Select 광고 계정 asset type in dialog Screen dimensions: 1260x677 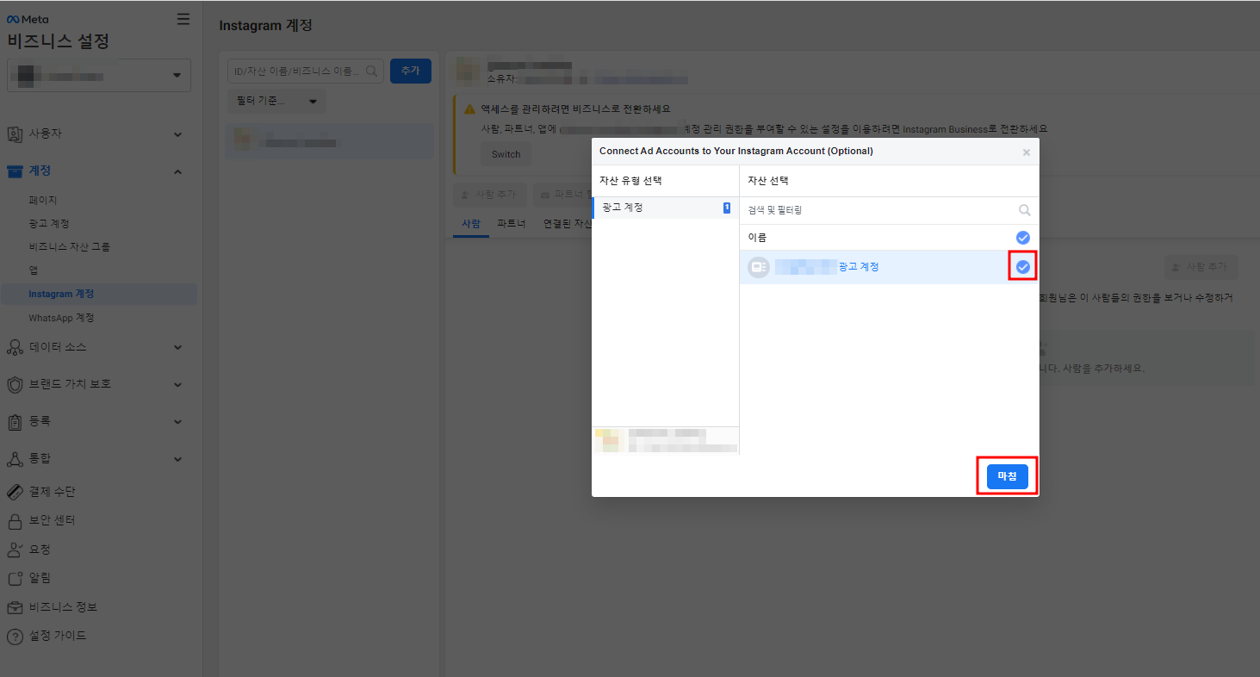(x=665, y=208)
